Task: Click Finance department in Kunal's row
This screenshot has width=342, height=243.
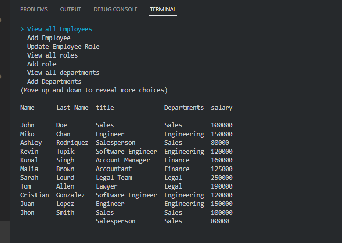Action: [177, 160]
